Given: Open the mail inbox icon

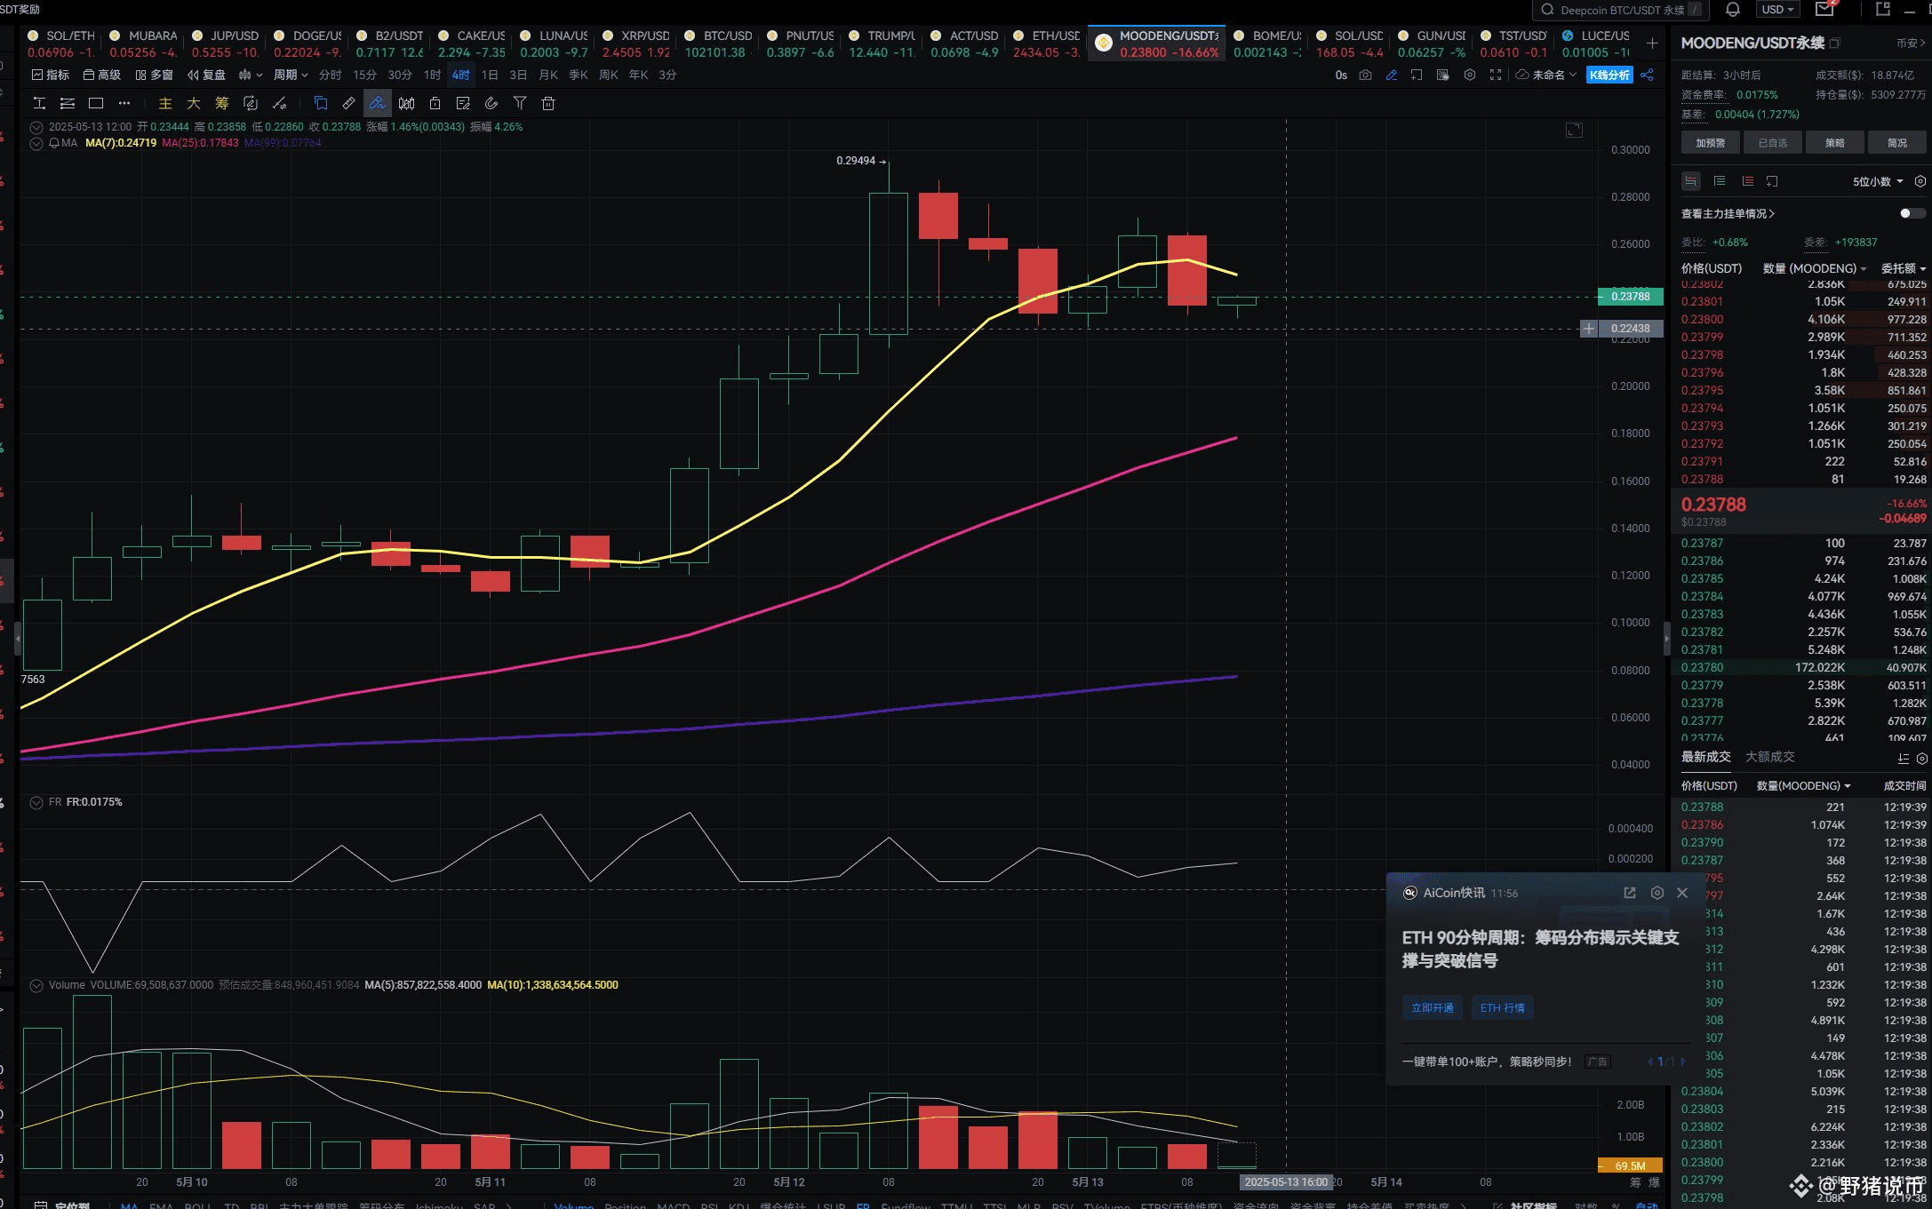Looking at the screenshot, I should [x=1824, y=10].
